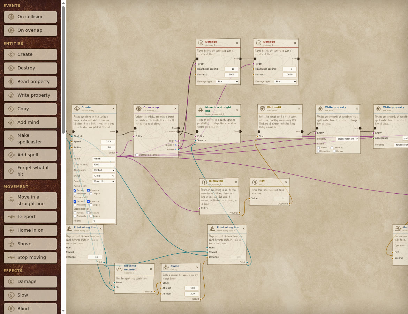Click the Forget what it hit icon
This screenshot has width=408, height=314.
[11, 171]
